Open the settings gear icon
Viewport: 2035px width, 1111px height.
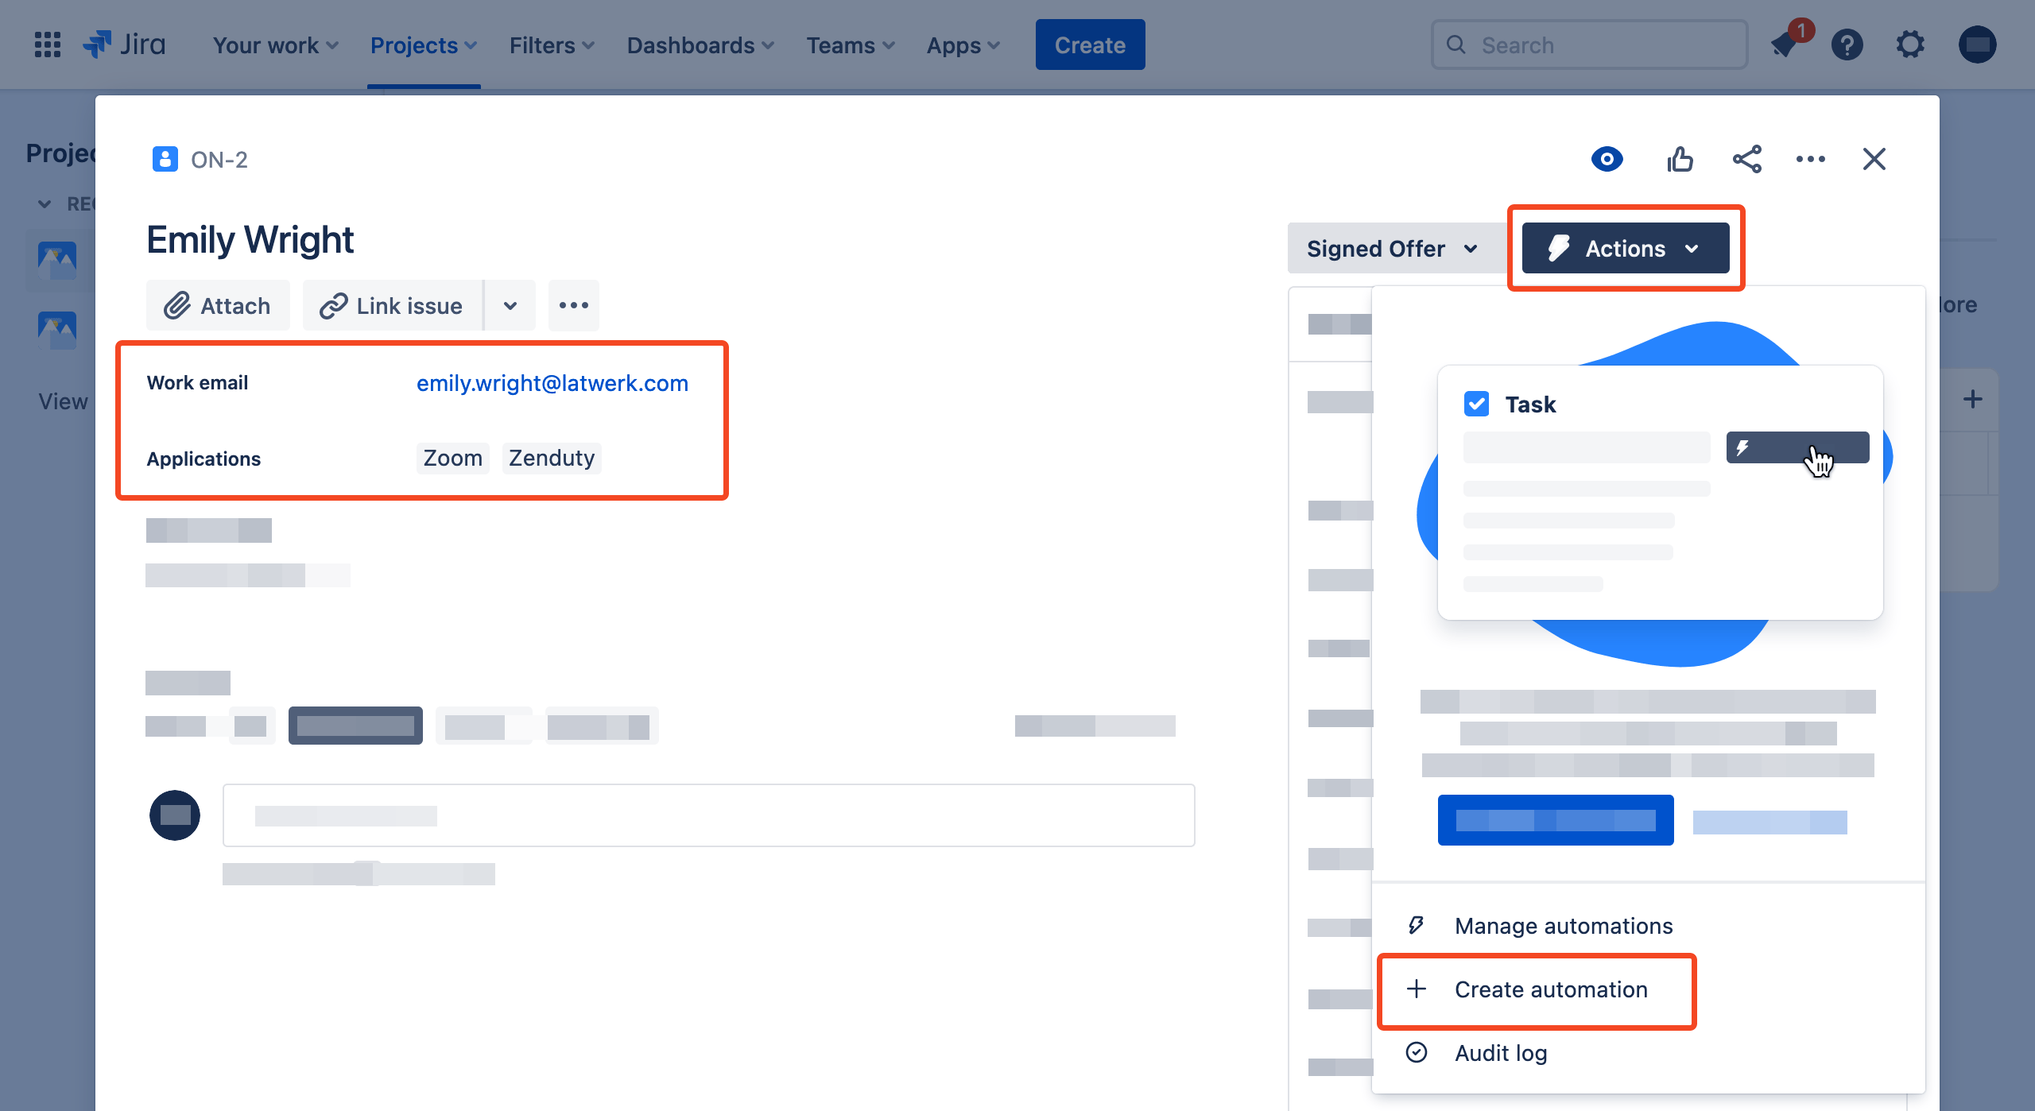click(1910, 45)
